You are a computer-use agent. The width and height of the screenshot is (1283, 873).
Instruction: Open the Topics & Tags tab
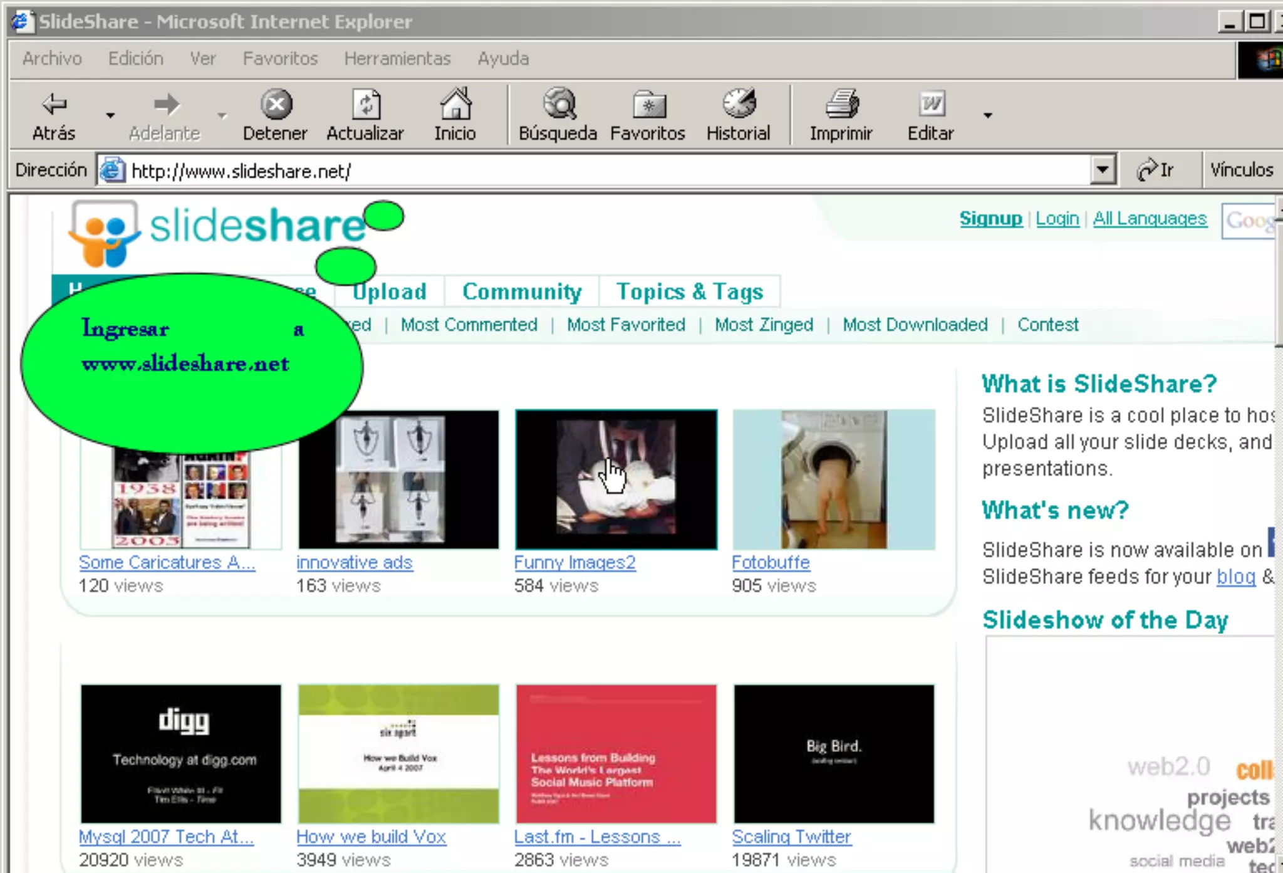pyautogui.click(x=689, y=291)
